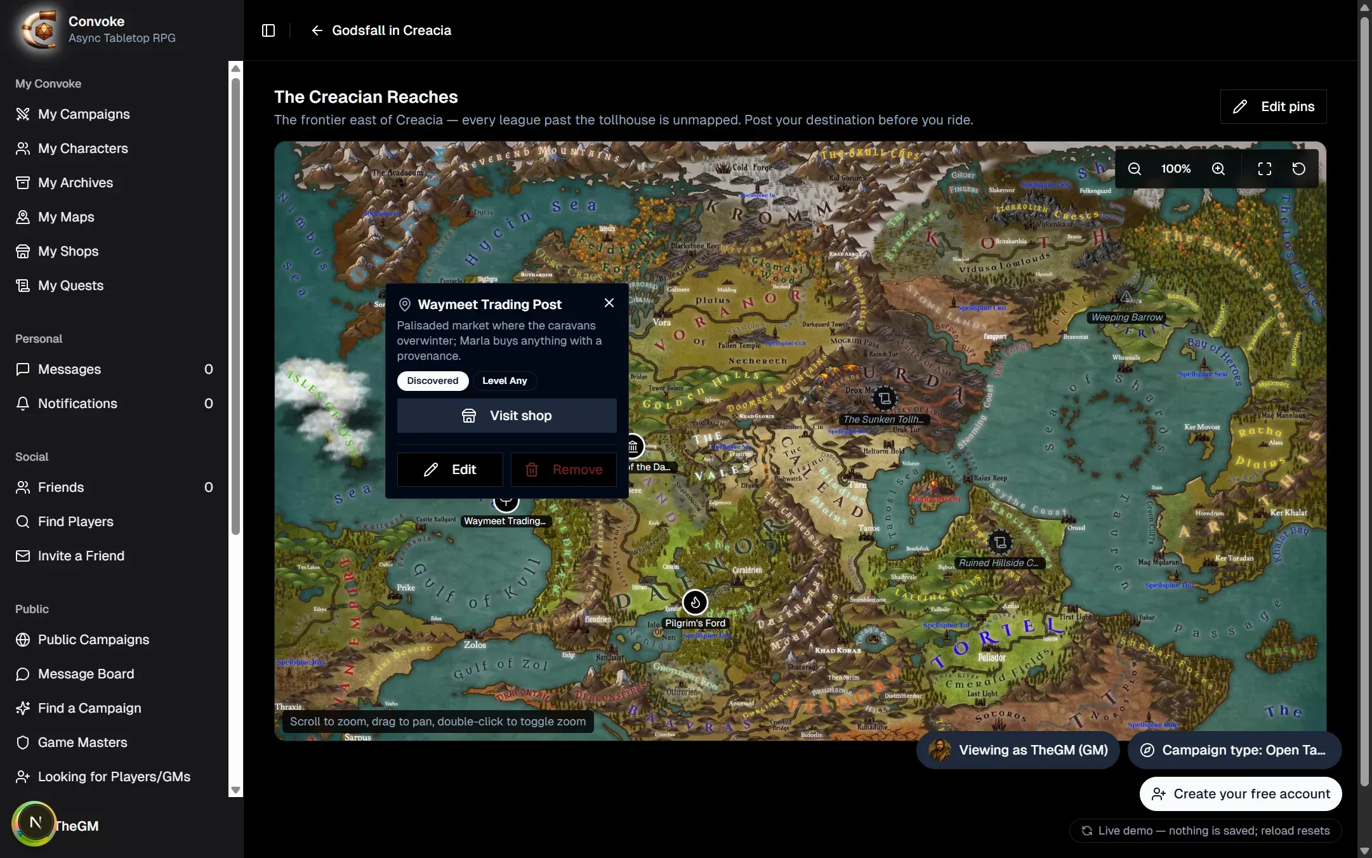Enter fullscreen map view
Viewport: 1372px width, 858px height.
1264,169
